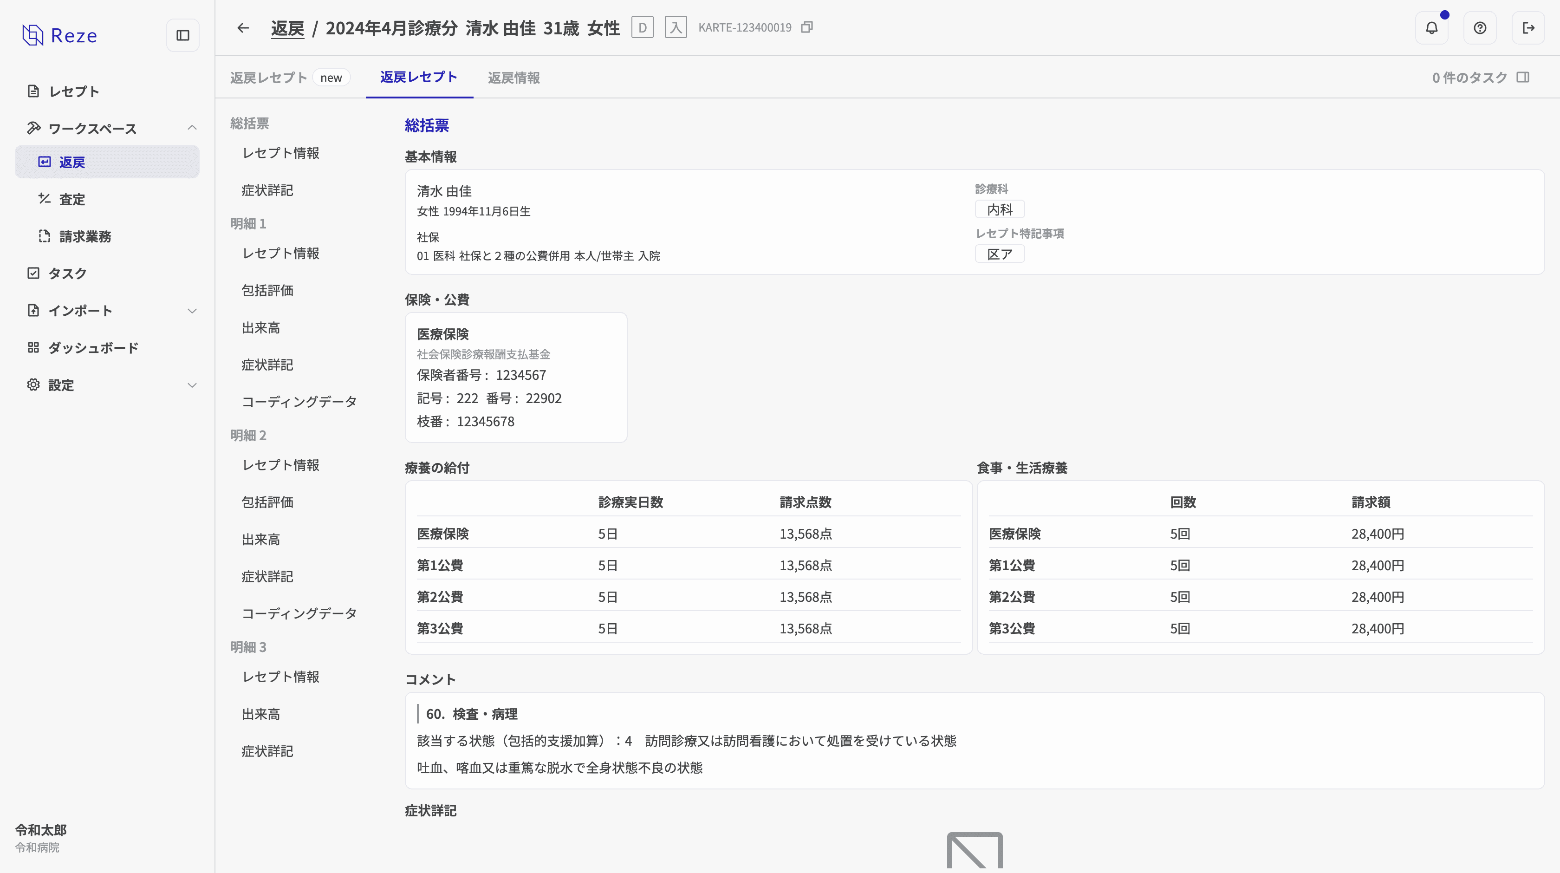Open ダッシュボード in the sidebar
Screen dimensions: 1560x873
pos(107,348)
